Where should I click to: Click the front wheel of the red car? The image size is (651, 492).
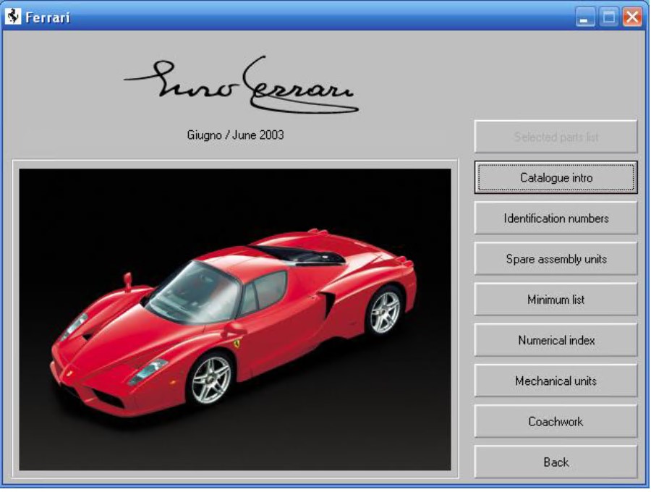pyautogui.click(x=210, y=379)
